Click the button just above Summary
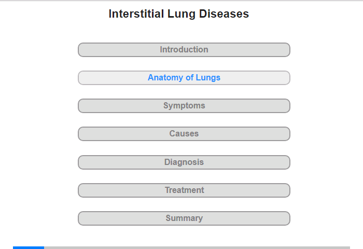This screenshot has width=363, height=249. pos(184,190)
